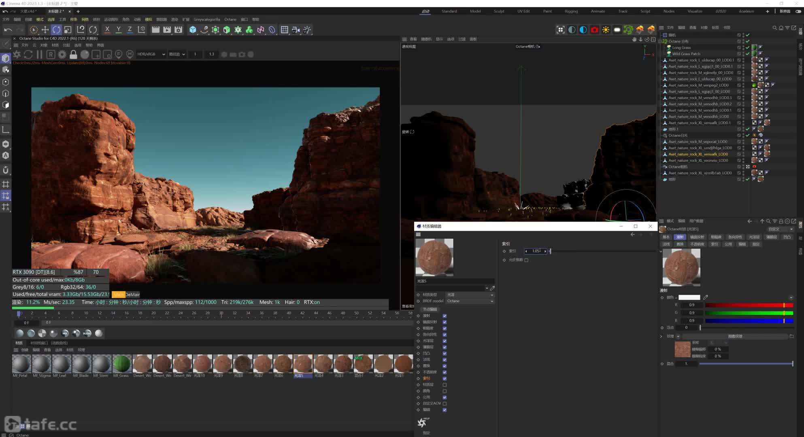
Task: Add a light from the toolbar
Action: click(307, 30)
